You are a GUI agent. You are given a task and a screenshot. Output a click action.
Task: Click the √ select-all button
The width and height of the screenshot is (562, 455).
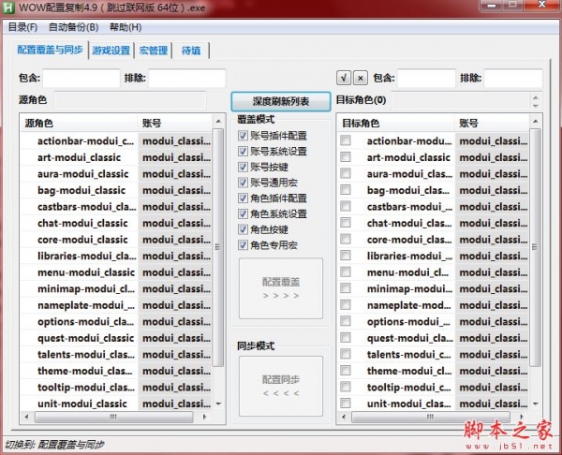(x=344, y=78)
